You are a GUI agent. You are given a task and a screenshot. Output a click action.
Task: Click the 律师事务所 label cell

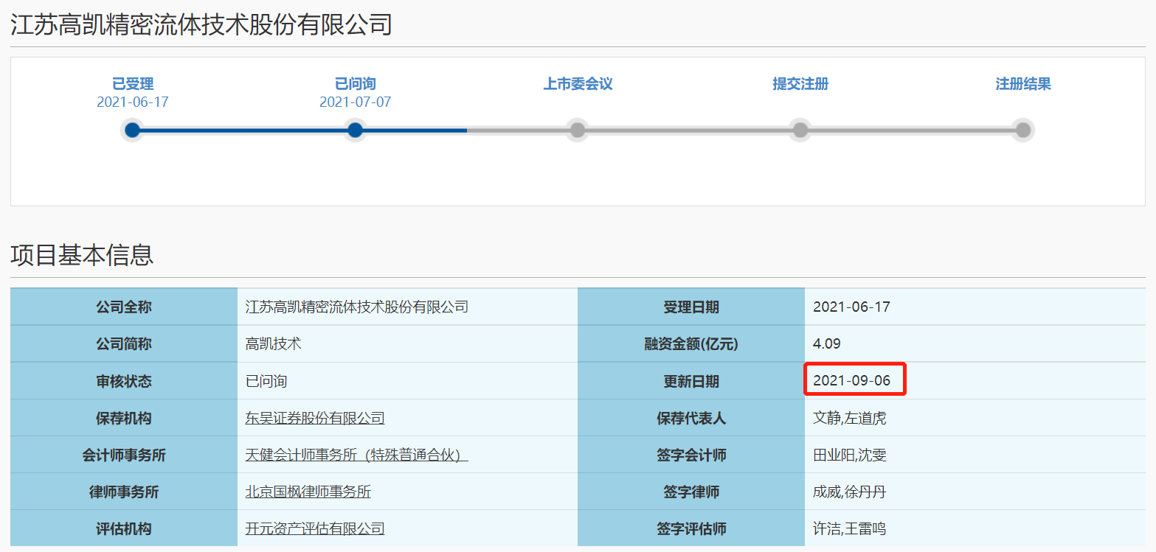click(124, 492)
